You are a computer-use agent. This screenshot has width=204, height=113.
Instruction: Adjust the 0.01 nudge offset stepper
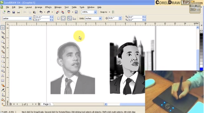pos(120,18)
